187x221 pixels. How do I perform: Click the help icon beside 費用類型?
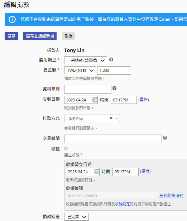click(111, 60)
